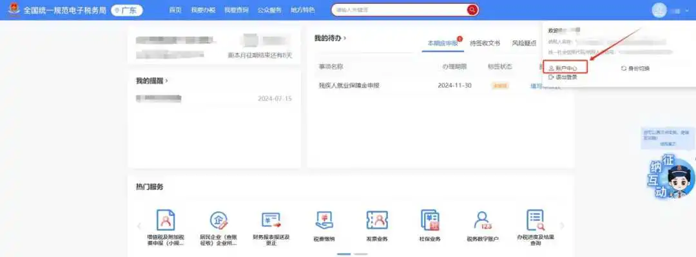696x257 pixels.
Task: Click the user avatar in the header
Action: tap(659, 10)
